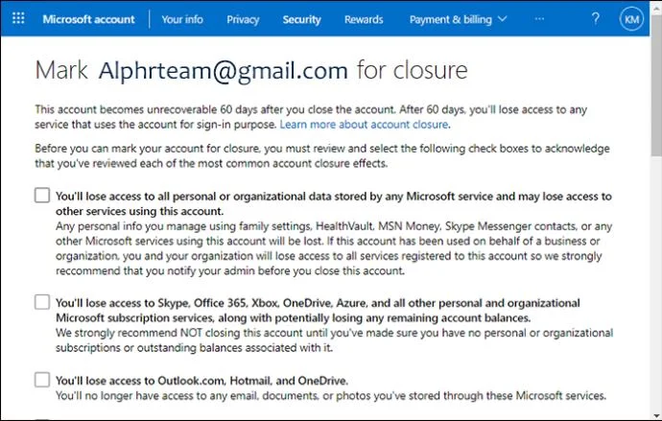Image resolution: width=662 pixels, height=421 pixels.
Task: Click the Payment & billing menu label
Action: [x=451, y=19]
